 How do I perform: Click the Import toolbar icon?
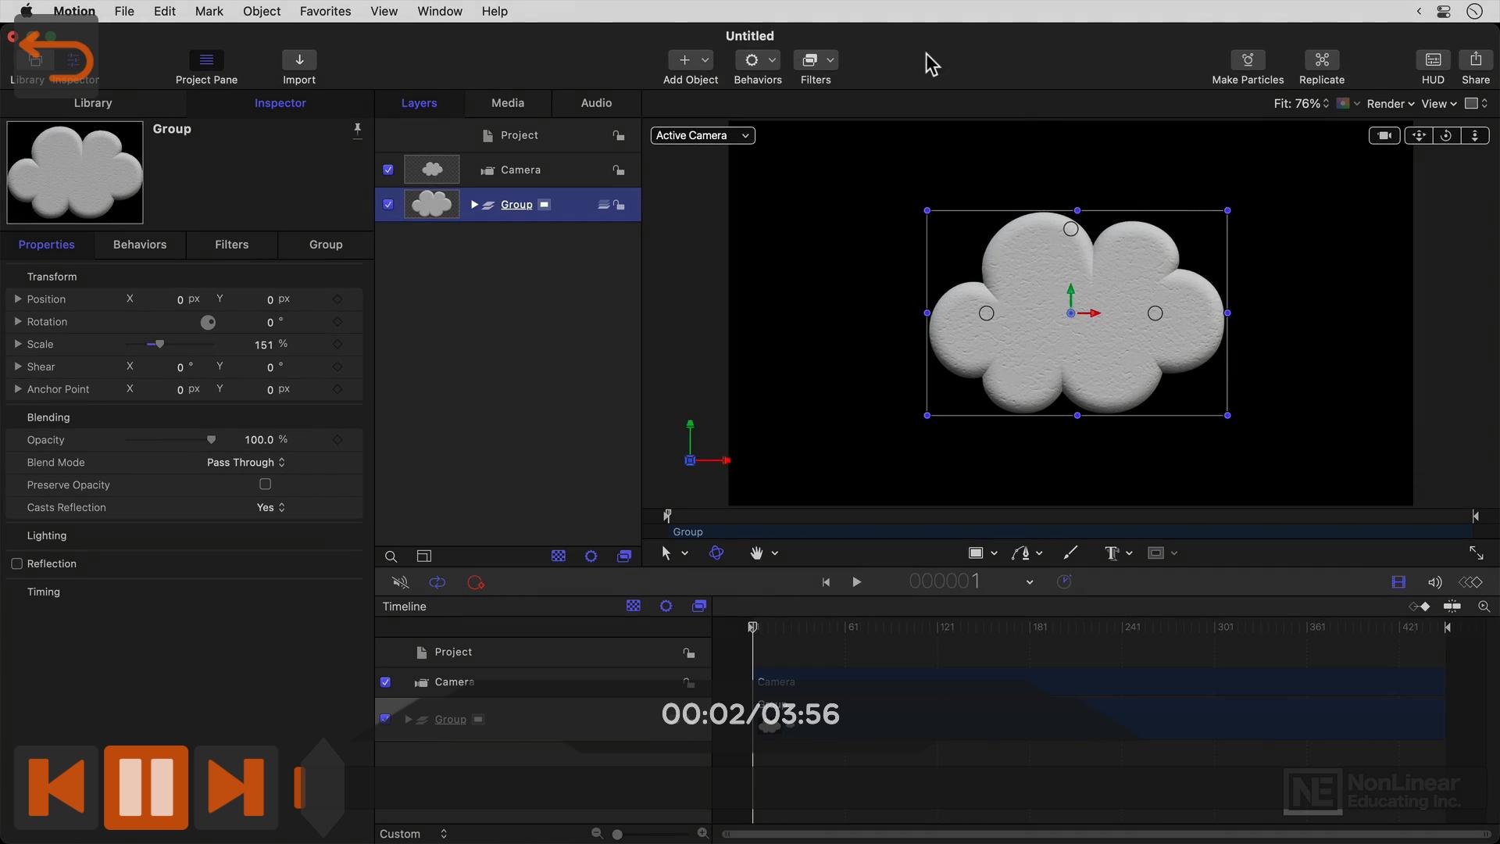[299, 60]
